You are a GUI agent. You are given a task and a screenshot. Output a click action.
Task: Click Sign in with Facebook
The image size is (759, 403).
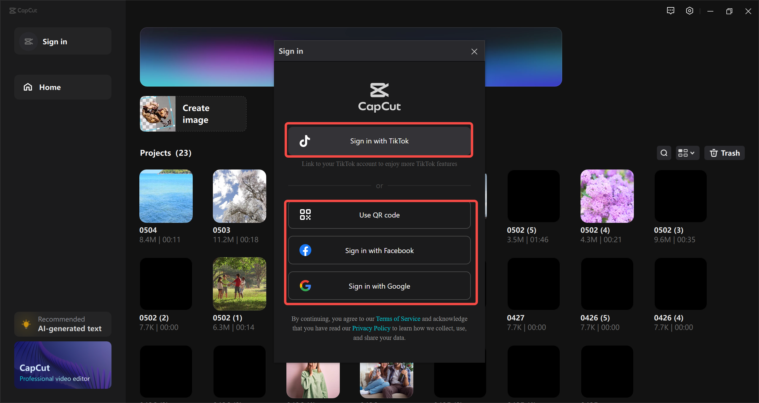[379, 250]
